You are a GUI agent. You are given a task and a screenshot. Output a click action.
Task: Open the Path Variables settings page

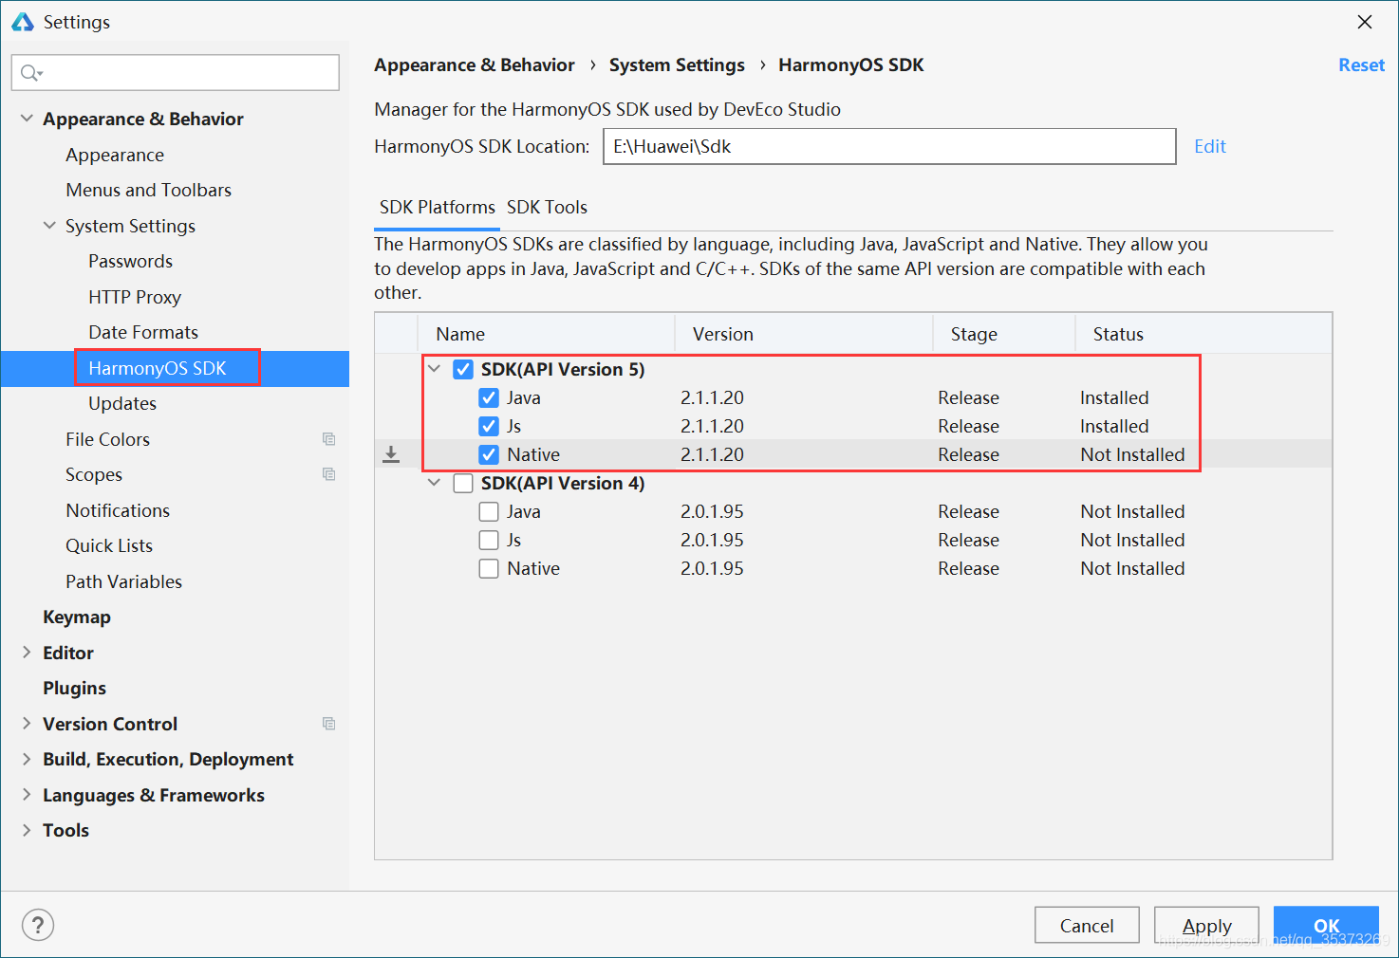[x=124, y=581]
